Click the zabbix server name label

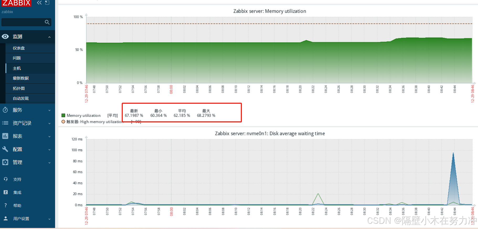tap(7, 12)
